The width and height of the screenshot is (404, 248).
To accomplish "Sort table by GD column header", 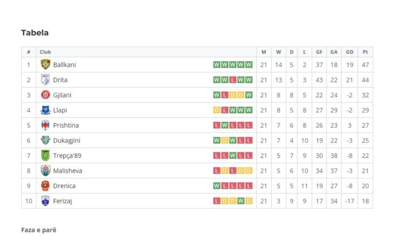I will click(349, 52).
